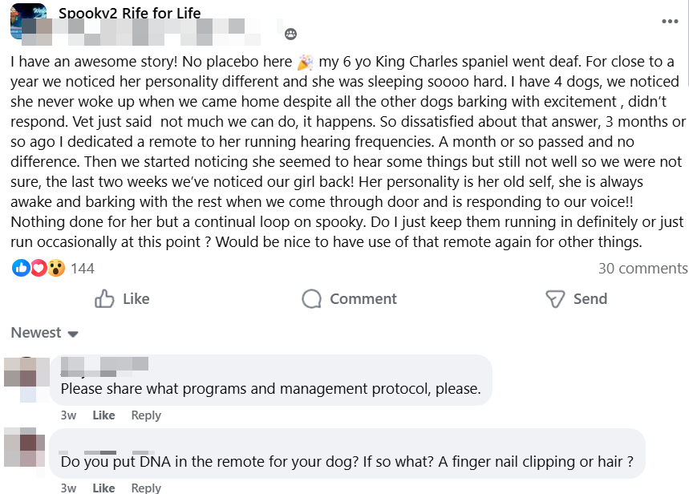Open the Spooky2 Rife for Life group page
The width and height of the screenshot is (689, 494).
[x=129, y=13]
